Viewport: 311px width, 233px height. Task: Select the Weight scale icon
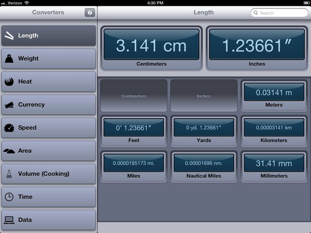(9, 59)
